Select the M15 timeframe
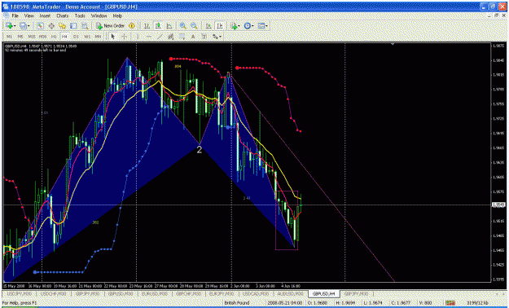This screenshot has width=509, height=308. coord(32,37)
